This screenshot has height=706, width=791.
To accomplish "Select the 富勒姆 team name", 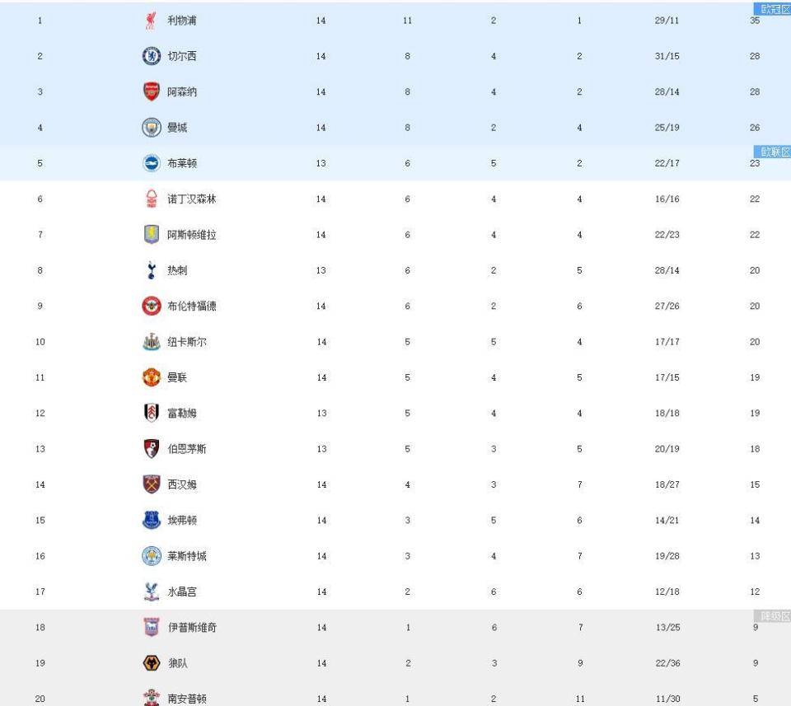I will [x=182, y=414].
